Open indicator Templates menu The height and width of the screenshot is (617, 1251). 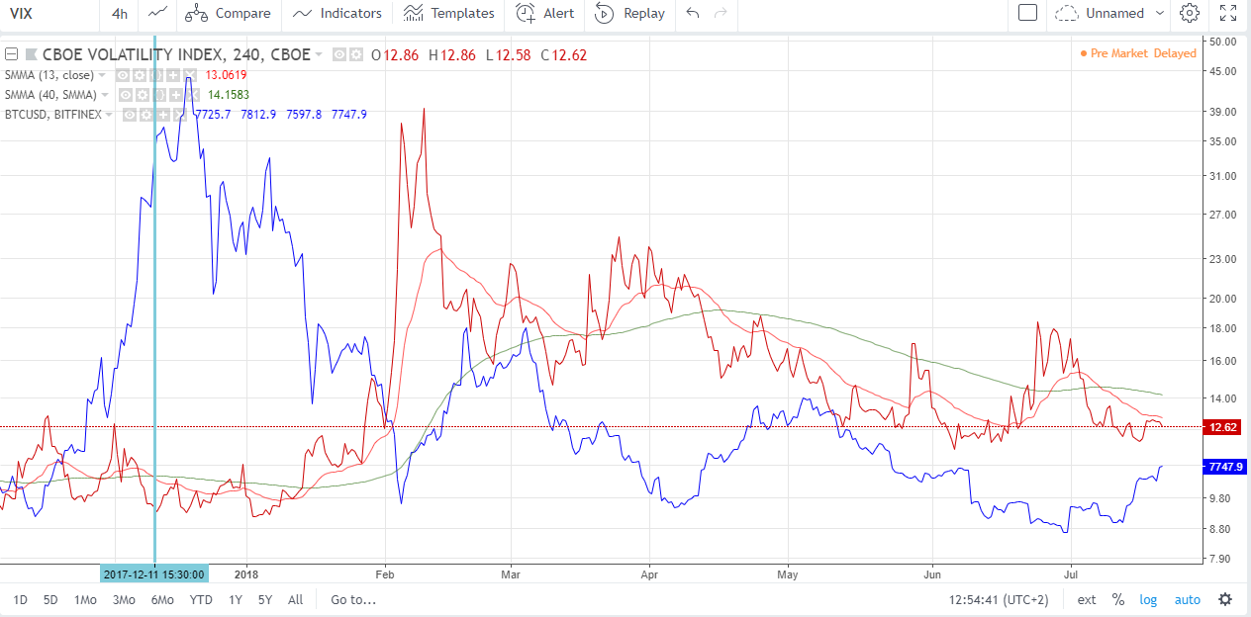(449, 13)
